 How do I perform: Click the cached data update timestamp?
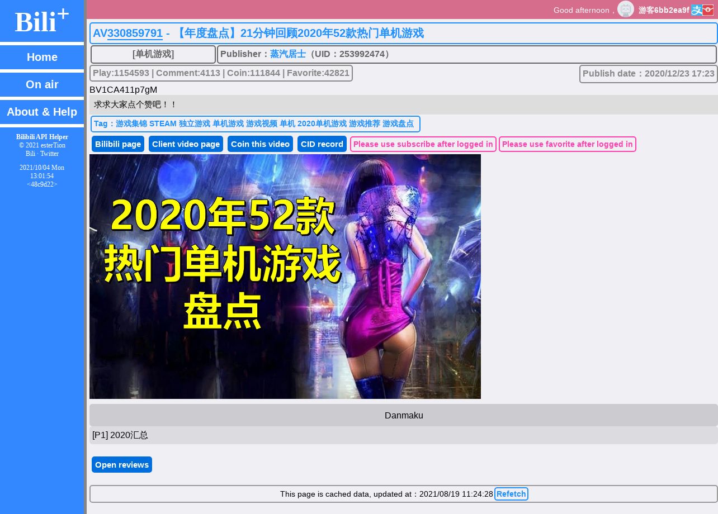pyautogui.click(x=456, y=494)
